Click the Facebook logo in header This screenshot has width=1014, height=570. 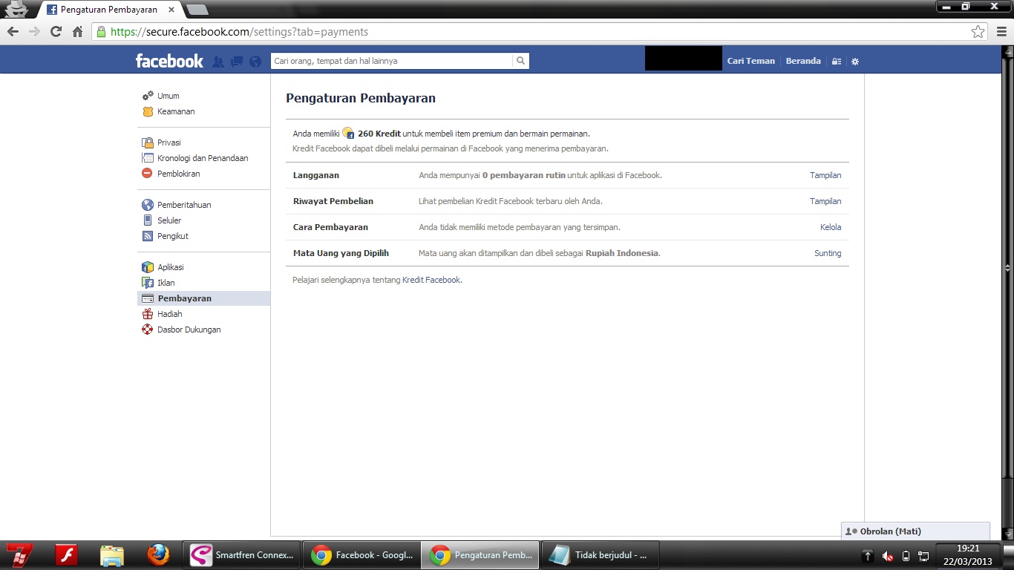tap(169, 61)
